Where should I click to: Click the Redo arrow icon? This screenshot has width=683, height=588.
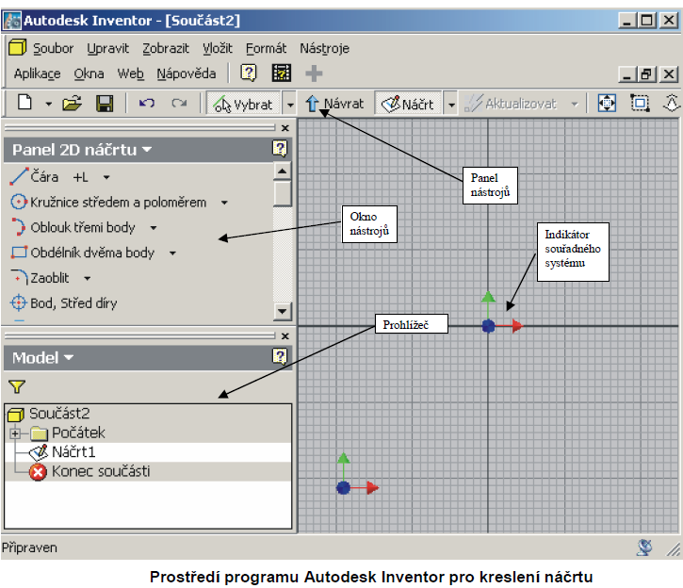click(179, 104)
